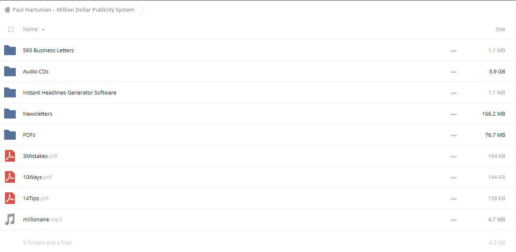Open more options for Audio CDs

coord(454,72)
